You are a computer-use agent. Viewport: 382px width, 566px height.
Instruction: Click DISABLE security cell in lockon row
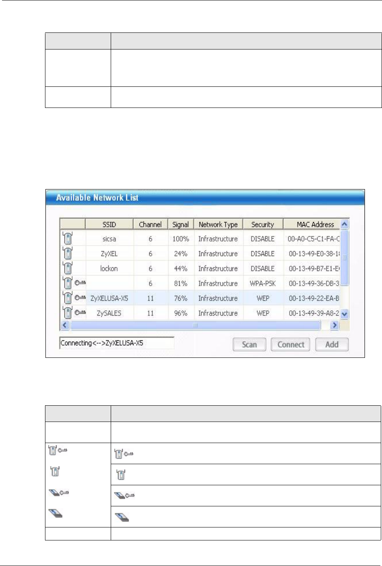pos(263,269)
